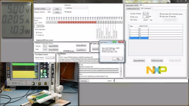Image resolution: width=189 pixels, height=106 pixels.
Task: Click the ITVDD Limit Gear button
Action: coord(157,60)
